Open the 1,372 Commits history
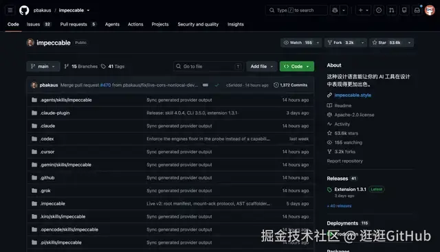This screenshot has width=440, height=252. coord(290,85)
